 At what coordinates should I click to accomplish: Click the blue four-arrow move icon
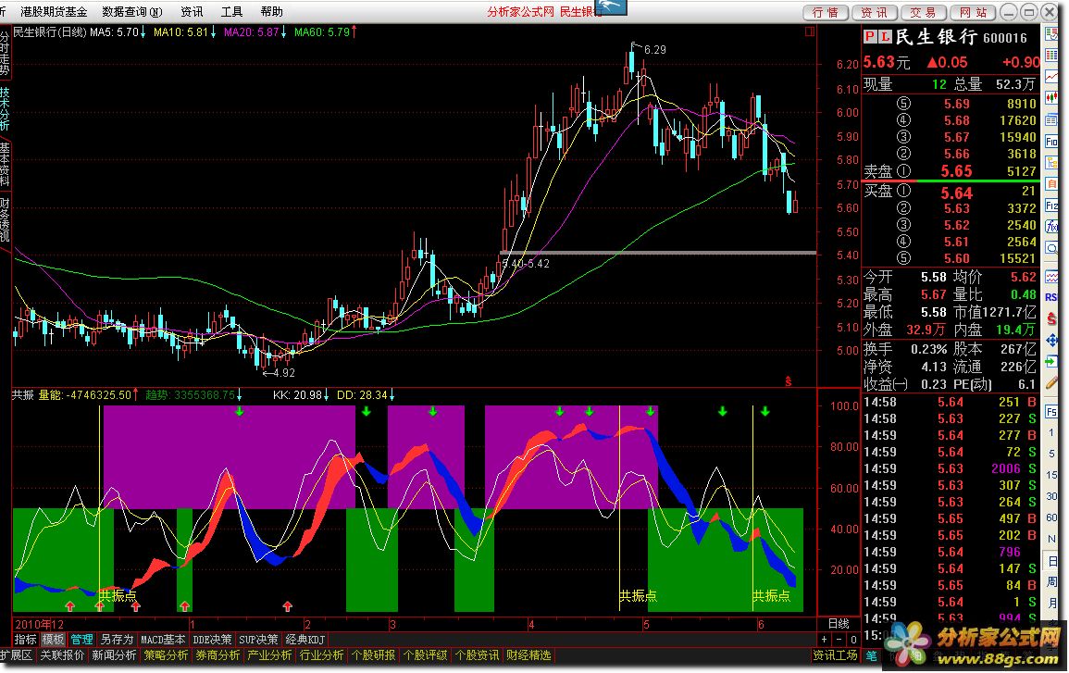click(1051, 341)
